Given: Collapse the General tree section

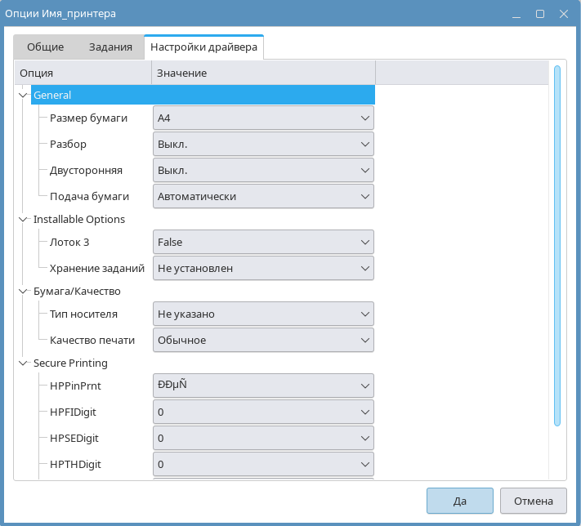Looking at the screenshot, I should point(22,95).
